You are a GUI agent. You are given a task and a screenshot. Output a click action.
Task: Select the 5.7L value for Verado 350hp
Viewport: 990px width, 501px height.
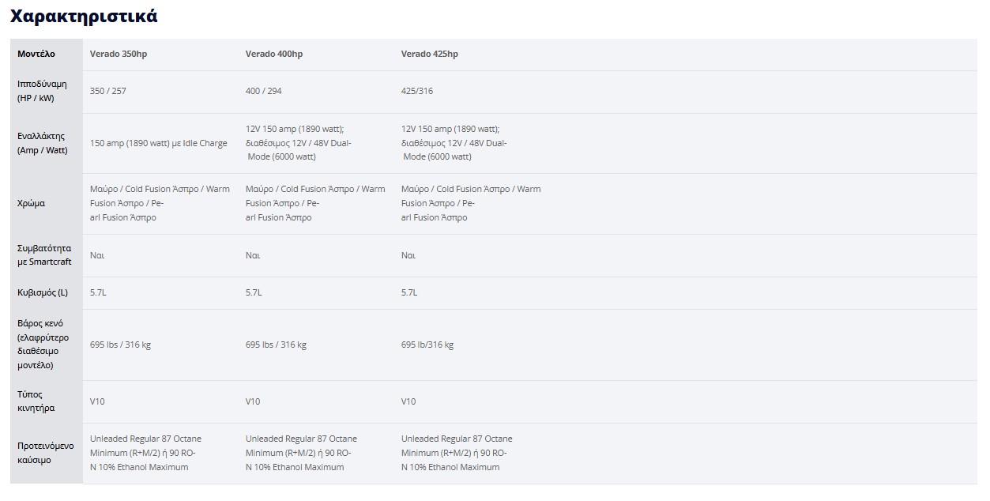pos(98,292)
